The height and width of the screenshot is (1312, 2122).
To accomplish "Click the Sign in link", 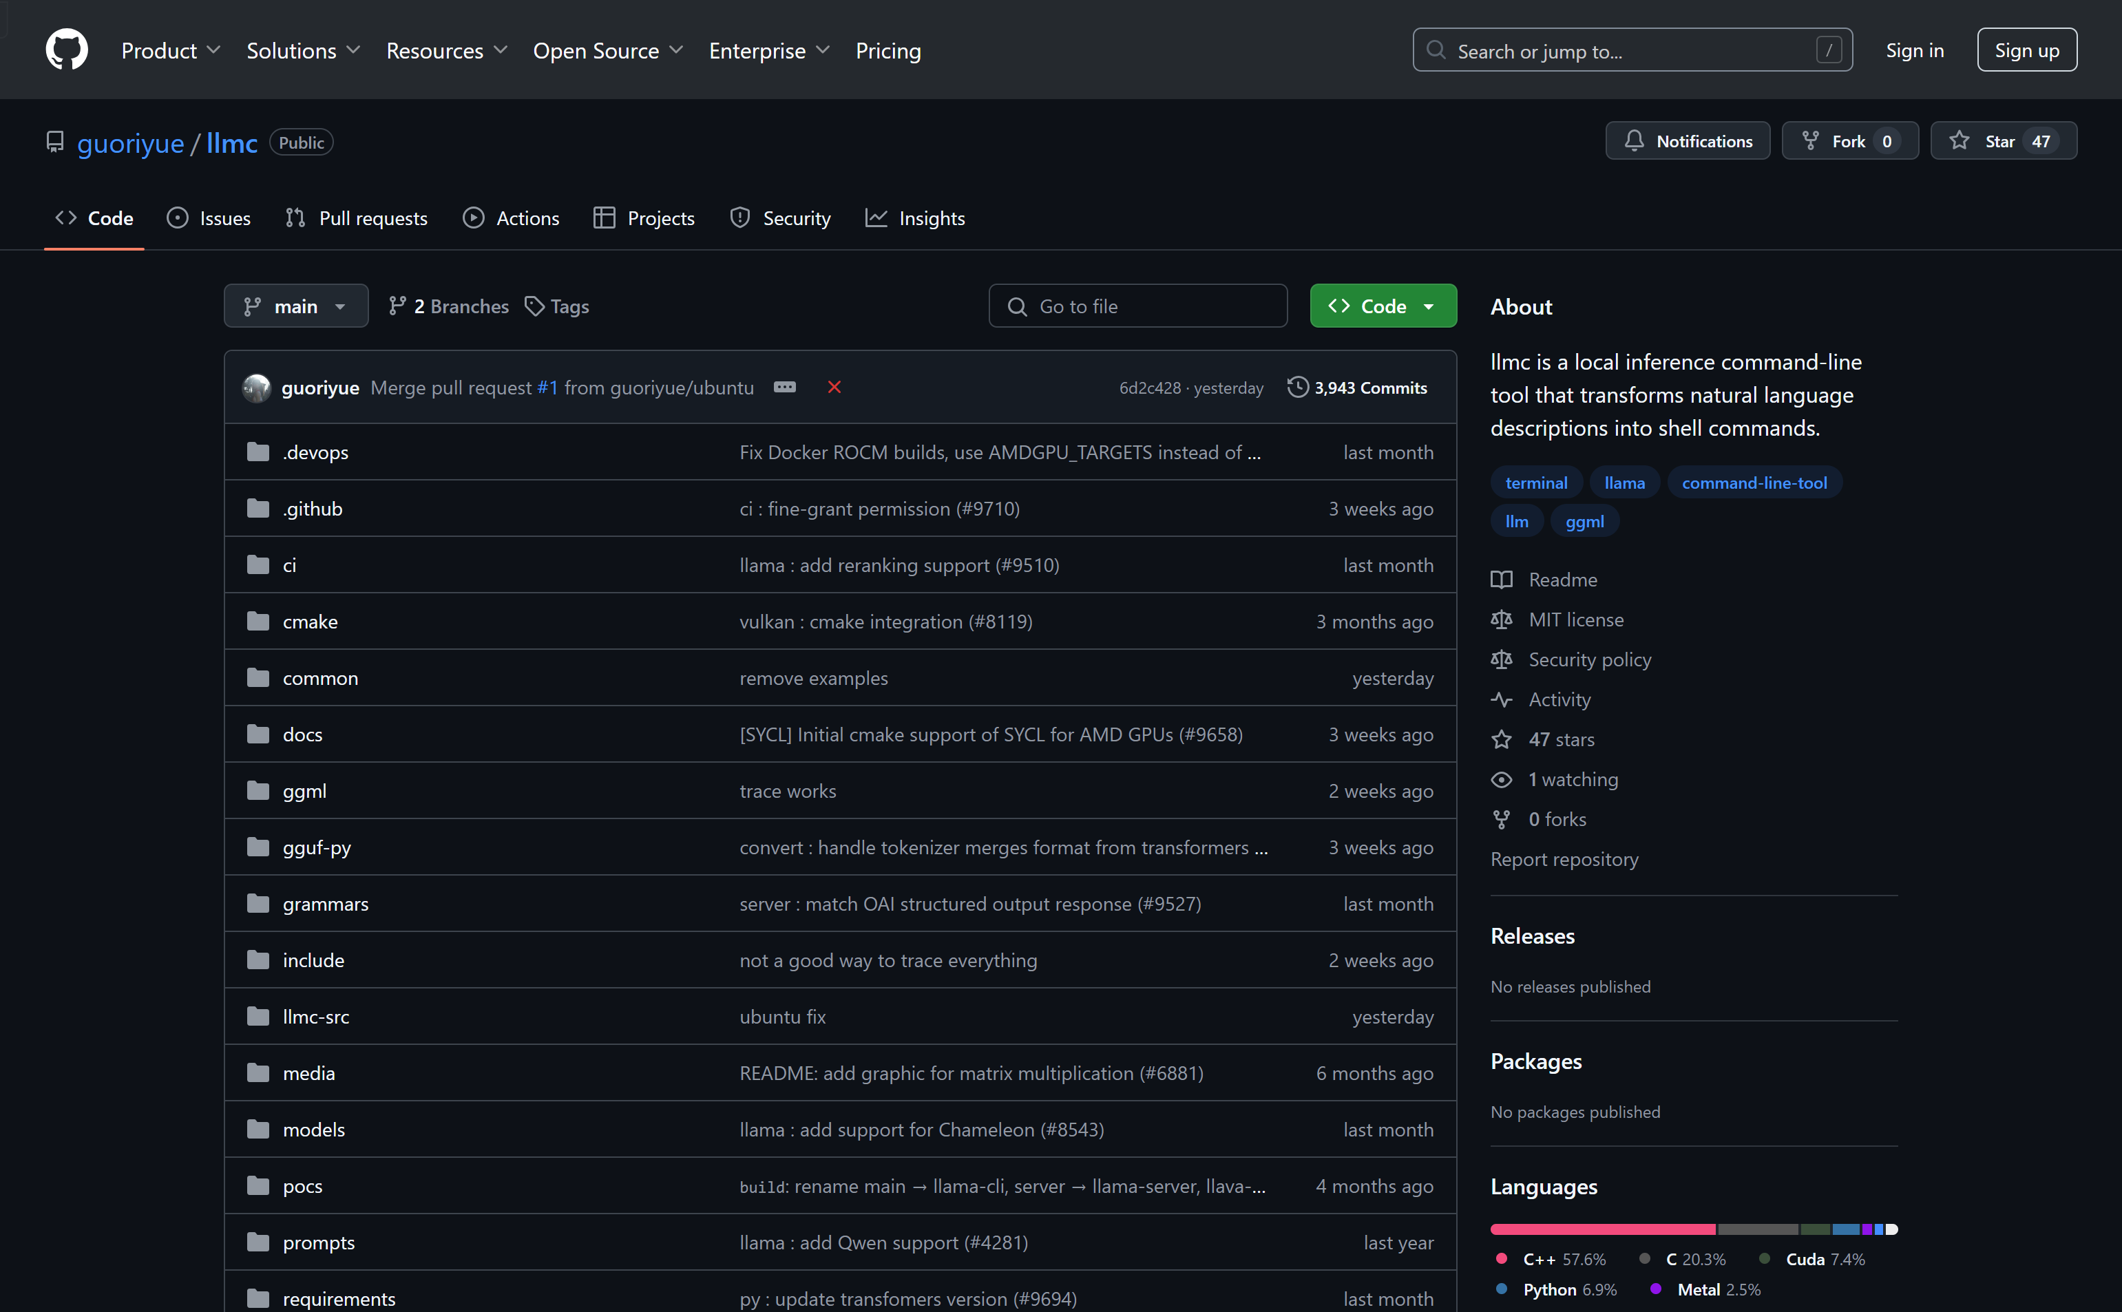I will 1913,50.
